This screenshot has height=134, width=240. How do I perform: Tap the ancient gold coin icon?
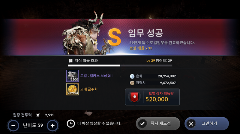[x=72, y=89]
